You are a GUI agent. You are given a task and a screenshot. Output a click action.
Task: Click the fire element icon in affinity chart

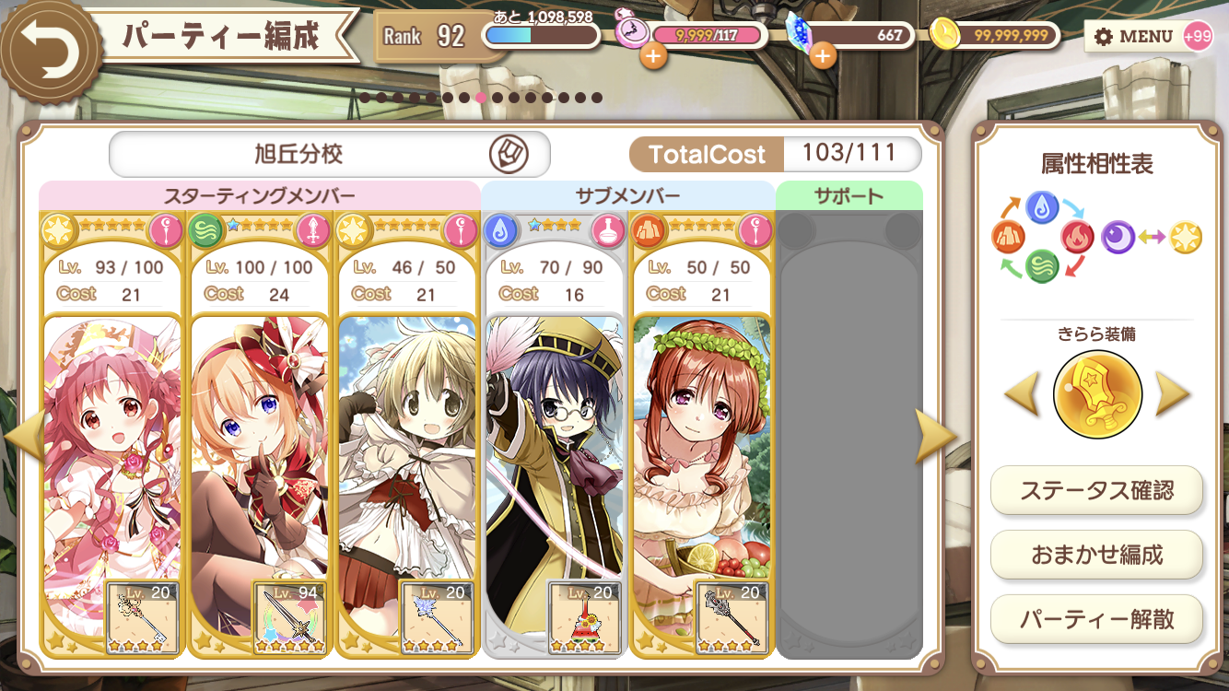click(1076, 238)
